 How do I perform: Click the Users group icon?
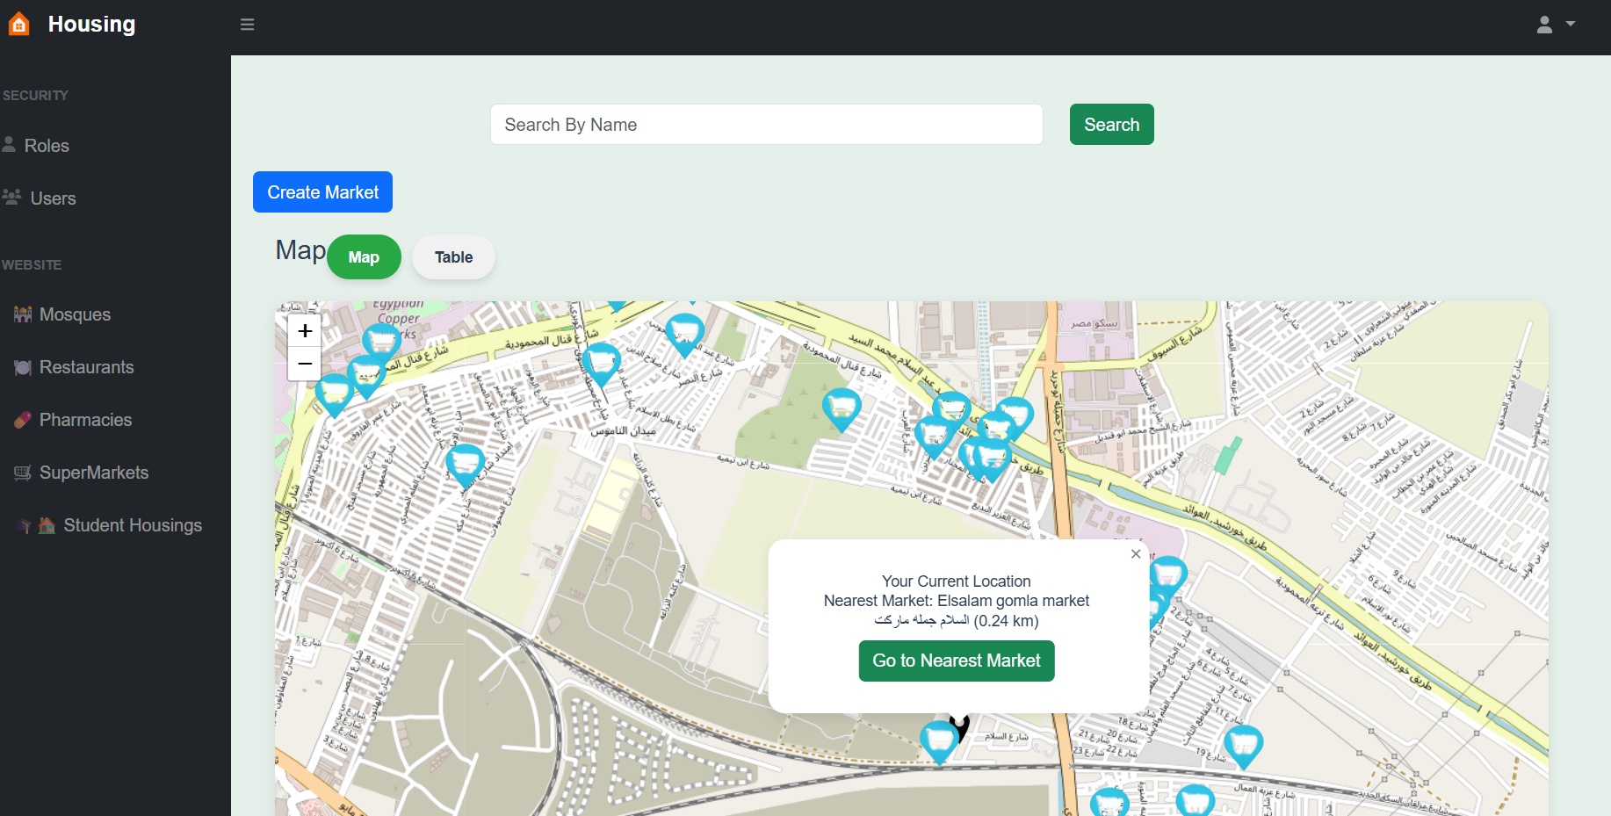[x=11, y=197]
